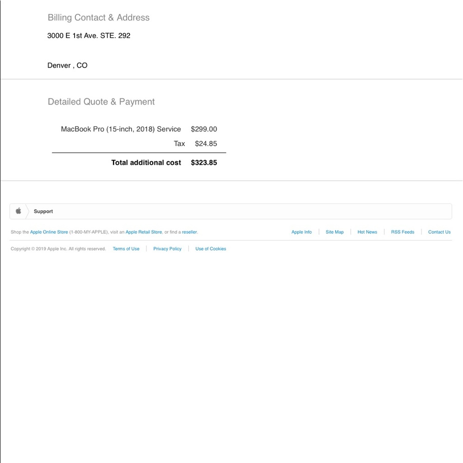
Task: Click the Apple logo breadcrumb icon
Action: [x=19, y=211]
